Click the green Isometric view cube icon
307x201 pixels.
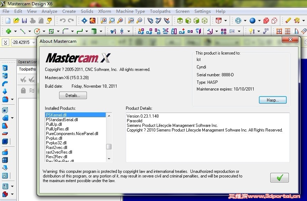click(x=180, y=21)
